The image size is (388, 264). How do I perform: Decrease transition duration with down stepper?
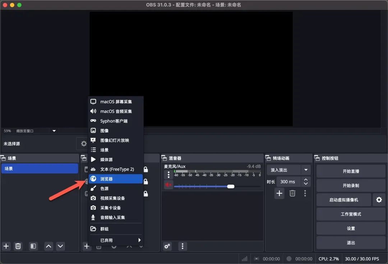[306, 184]
